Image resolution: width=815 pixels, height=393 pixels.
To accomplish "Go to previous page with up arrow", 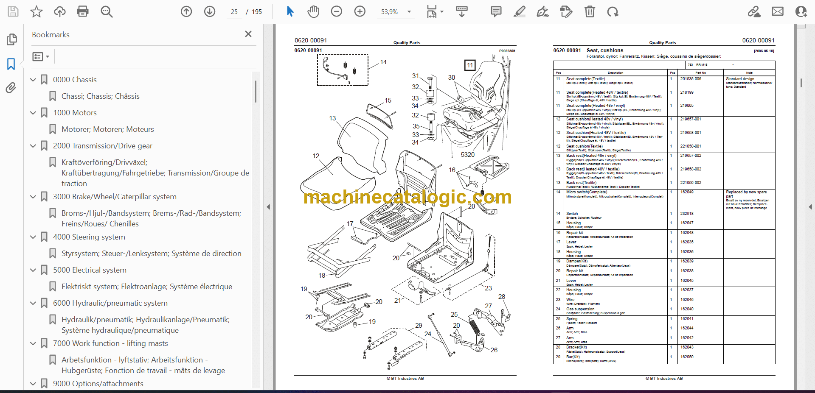I will 186,11.
